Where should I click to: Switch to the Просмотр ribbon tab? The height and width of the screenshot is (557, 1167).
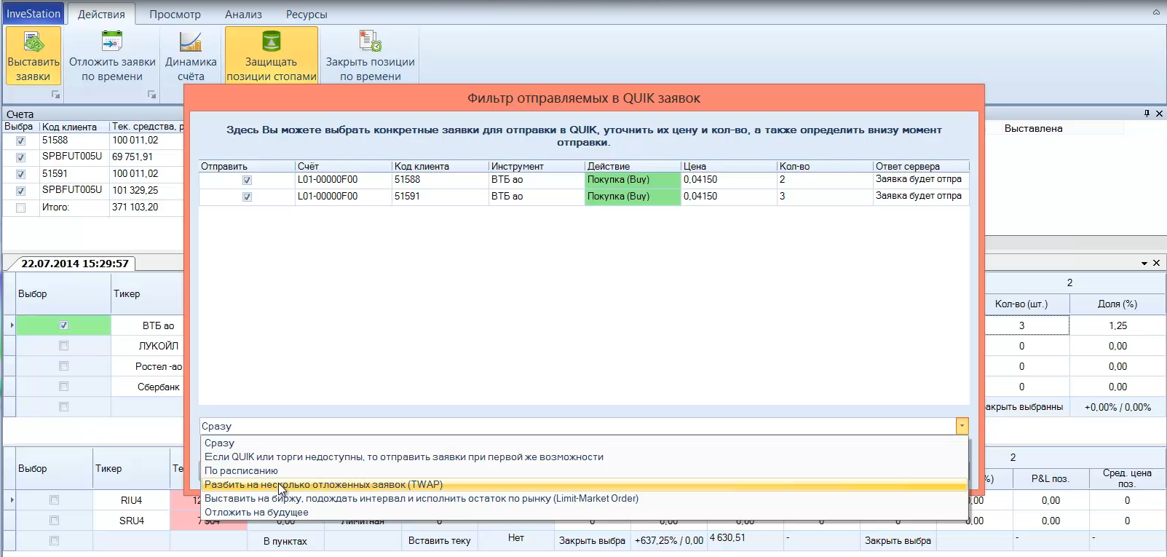click(x=175, y=14)
